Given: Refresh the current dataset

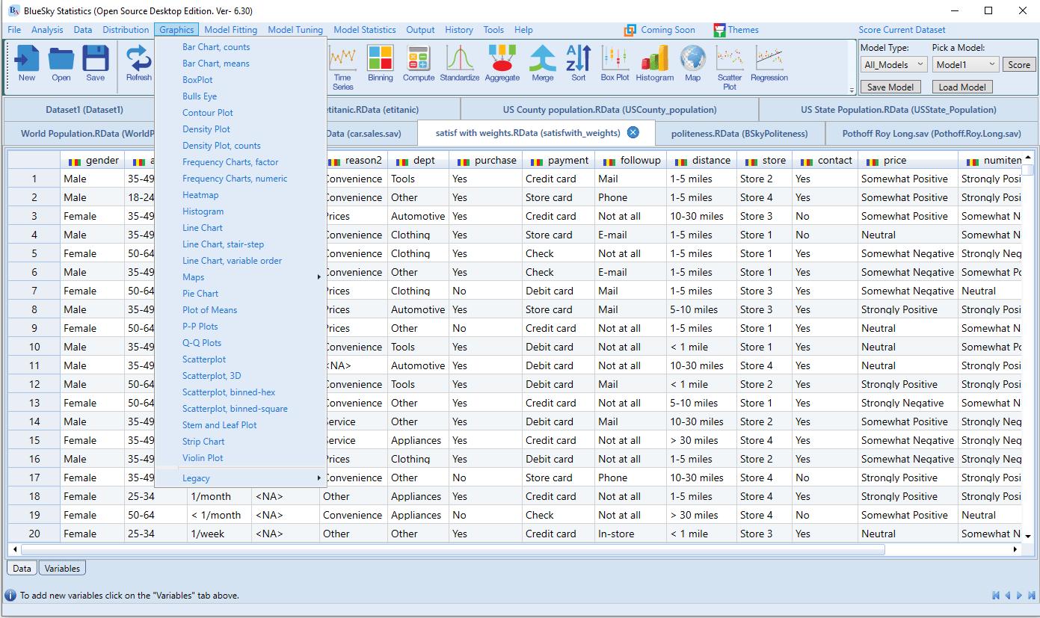Looking at the screenshot, I should point(138,64).
